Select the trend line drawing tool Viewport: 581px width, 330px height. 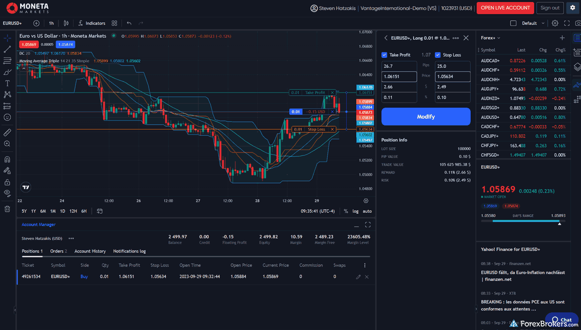click(x=7, y=49)
